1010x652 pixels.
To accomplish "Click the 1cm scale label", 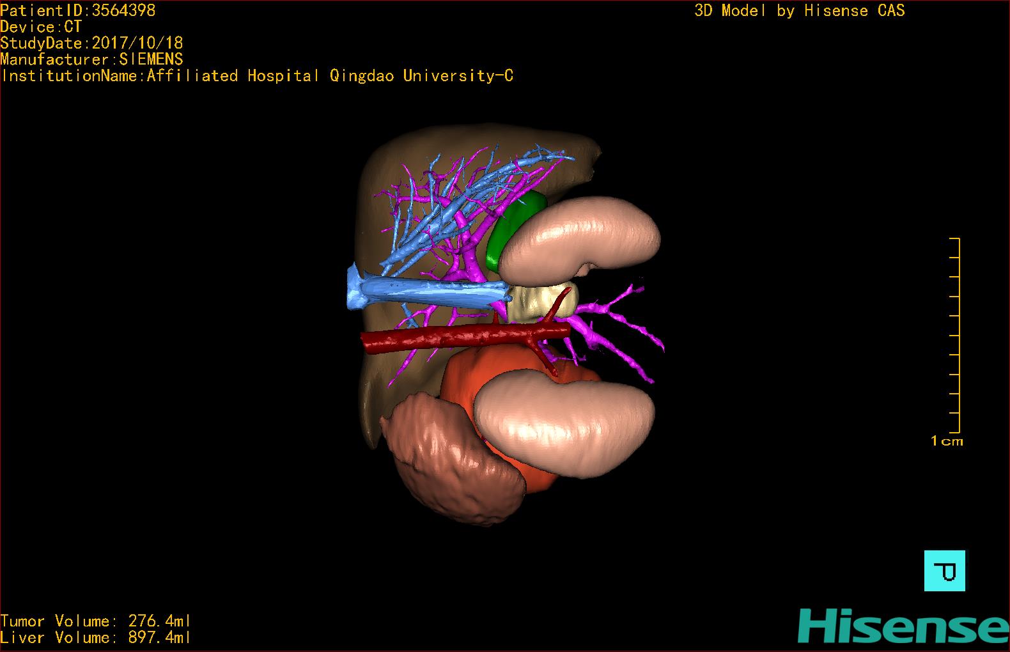I will [947, 441].
